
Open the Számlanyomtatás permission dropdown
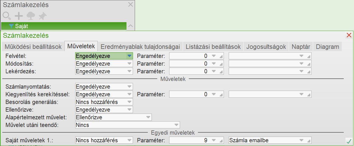coord(130,87)
